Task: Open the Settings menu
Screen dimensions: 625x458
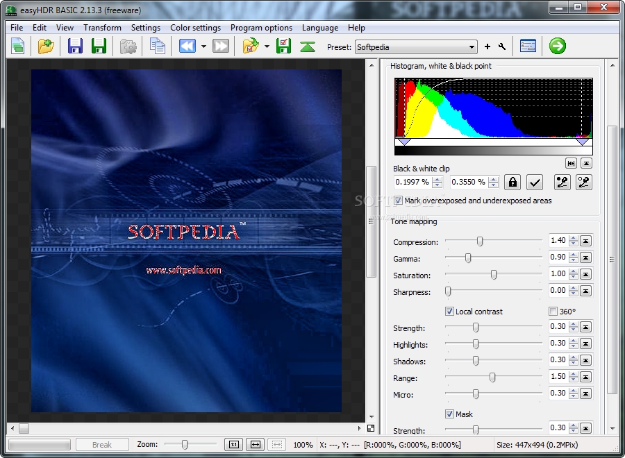Action: pos(146,28)
